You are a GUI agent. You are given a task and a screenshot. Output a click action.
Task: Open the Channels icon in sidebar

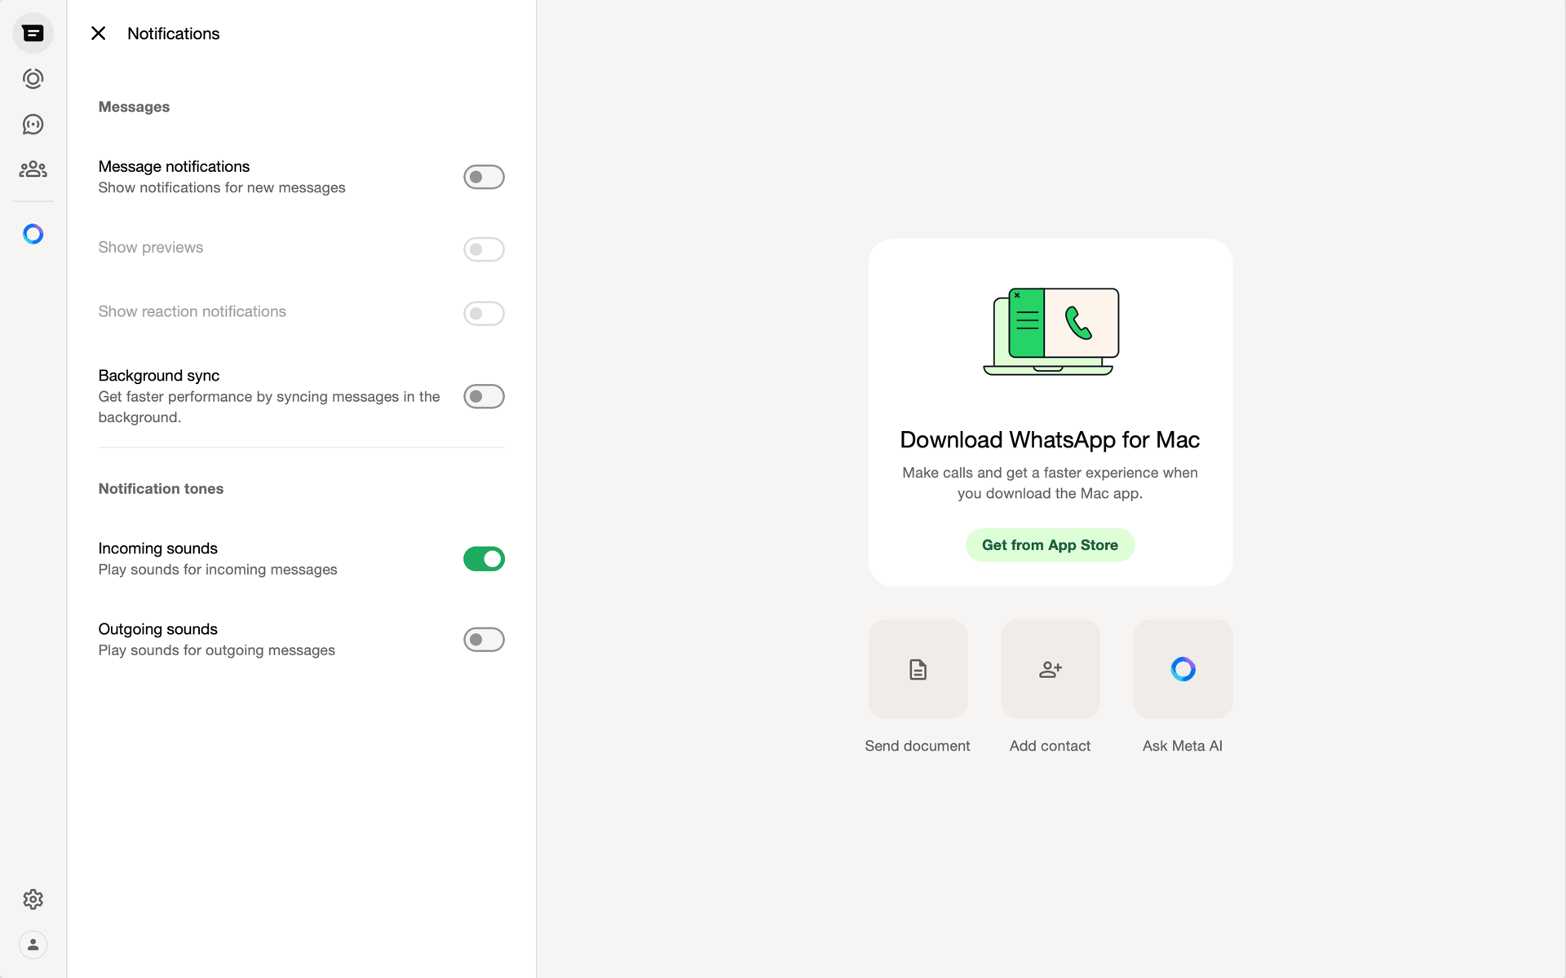(x=33, y=125)
